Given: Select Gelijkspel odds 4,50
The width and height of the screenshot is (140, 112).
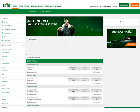Looking at the screenshot, I should click(85, 99).
